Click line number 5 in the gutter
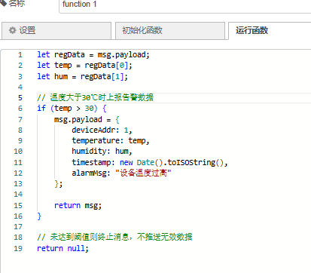The image size is (311, 273). pyautogui.click(x=20, y=97)
